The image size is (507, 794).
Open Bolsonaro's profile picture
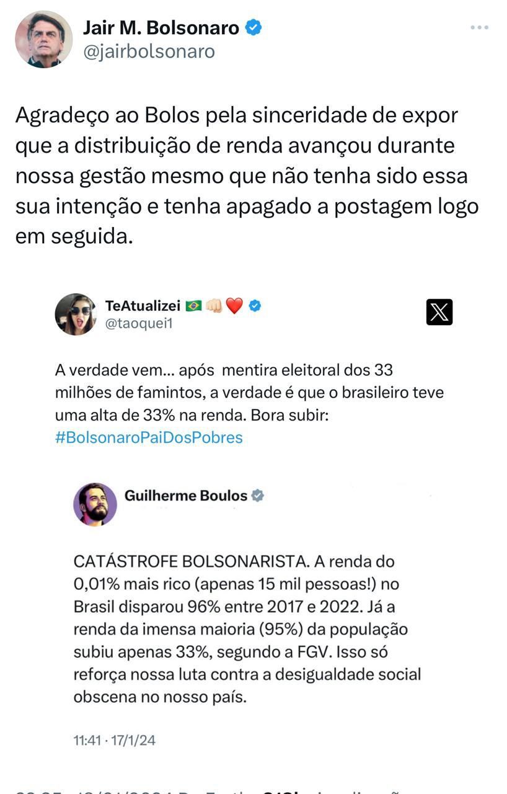coord(43,38)
